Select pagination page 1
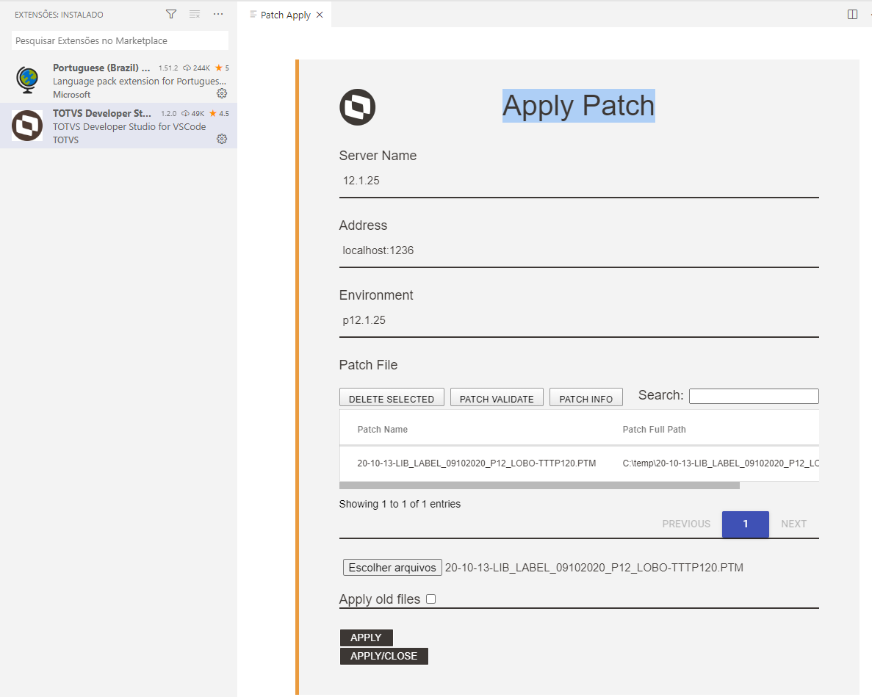The height and width of the screenshot is (697, 872). click(x=745, y=524)
